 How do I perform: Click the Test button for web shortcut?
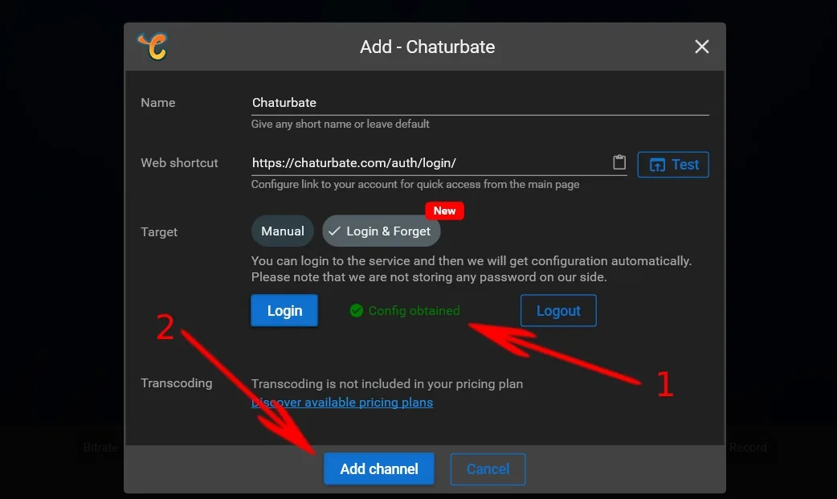(673, 165)
